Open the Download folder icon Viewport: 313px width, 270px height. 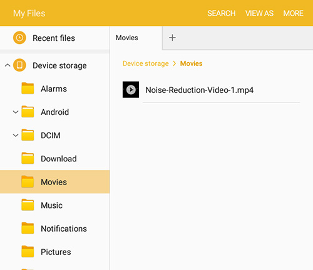pos(28,158)
